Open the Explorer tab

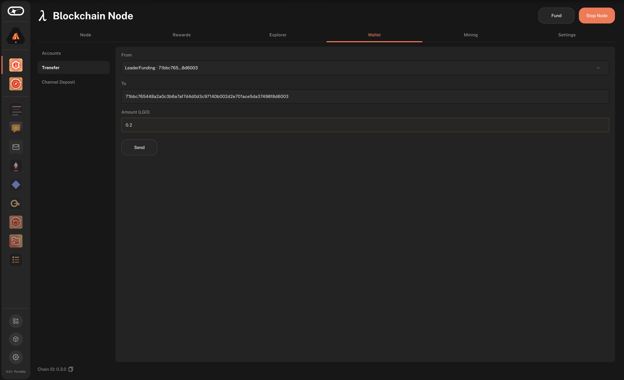(278, 35)
